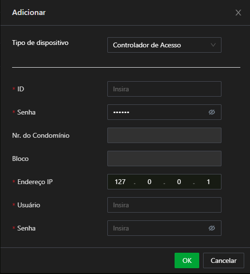Dismiss the dialog using Cancelar
Viewport: 250px width, 274px height.
pyautogui.click(x=223, y=260)
